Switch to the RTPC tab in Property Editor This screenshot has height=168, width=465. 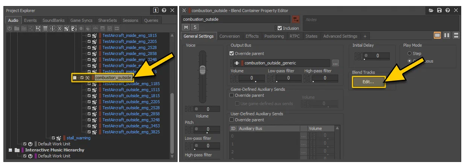(295, 36)
